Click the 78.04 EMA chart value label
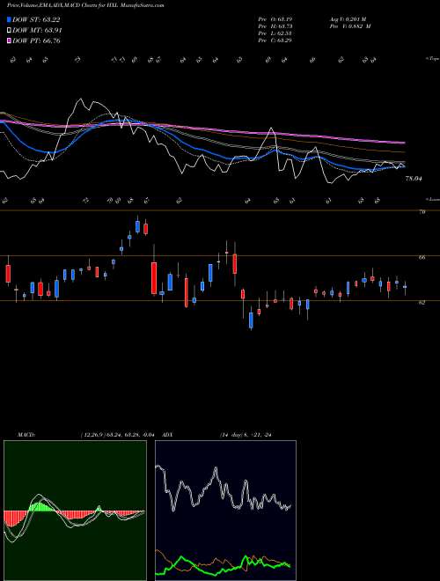The image size is (440, 581). coord(414,179)
